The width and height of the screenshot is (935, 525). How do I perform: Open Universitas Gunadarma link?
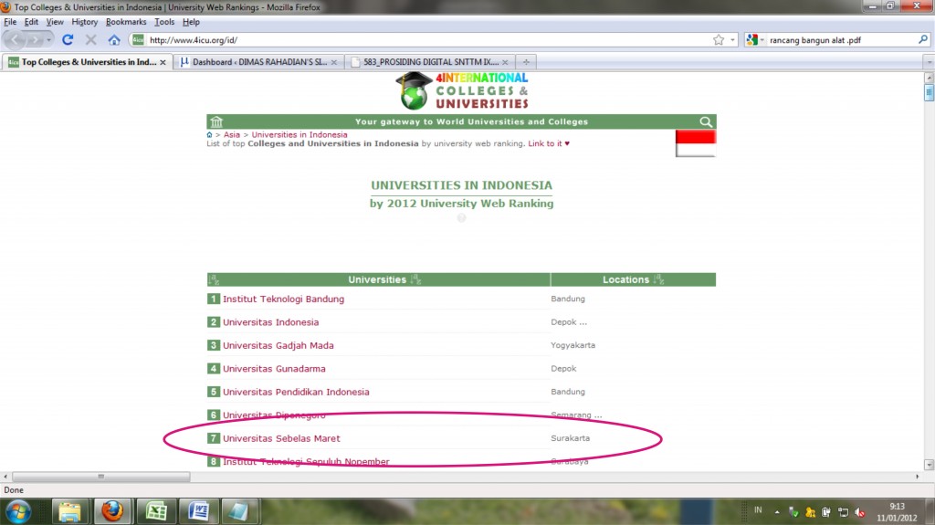(274, 369)
